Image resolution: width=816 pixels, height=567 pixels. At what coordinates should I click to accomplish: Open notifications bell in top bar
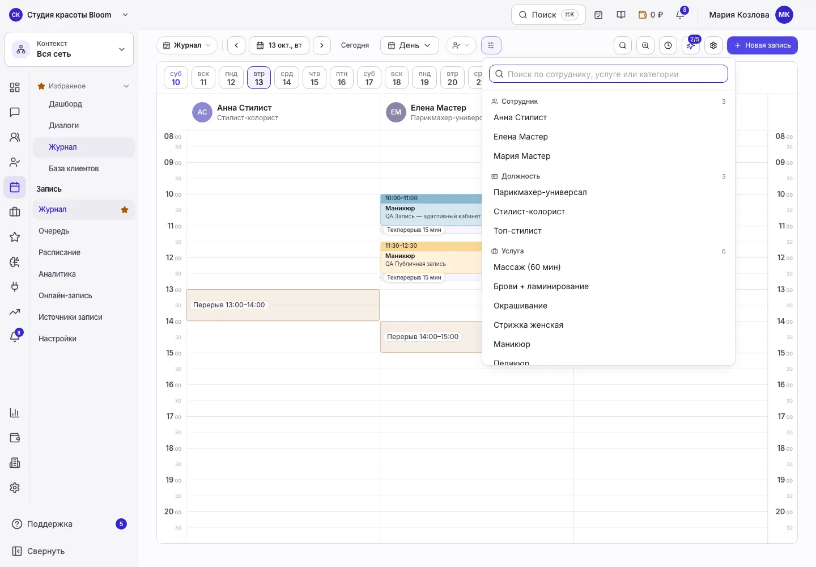680,15
